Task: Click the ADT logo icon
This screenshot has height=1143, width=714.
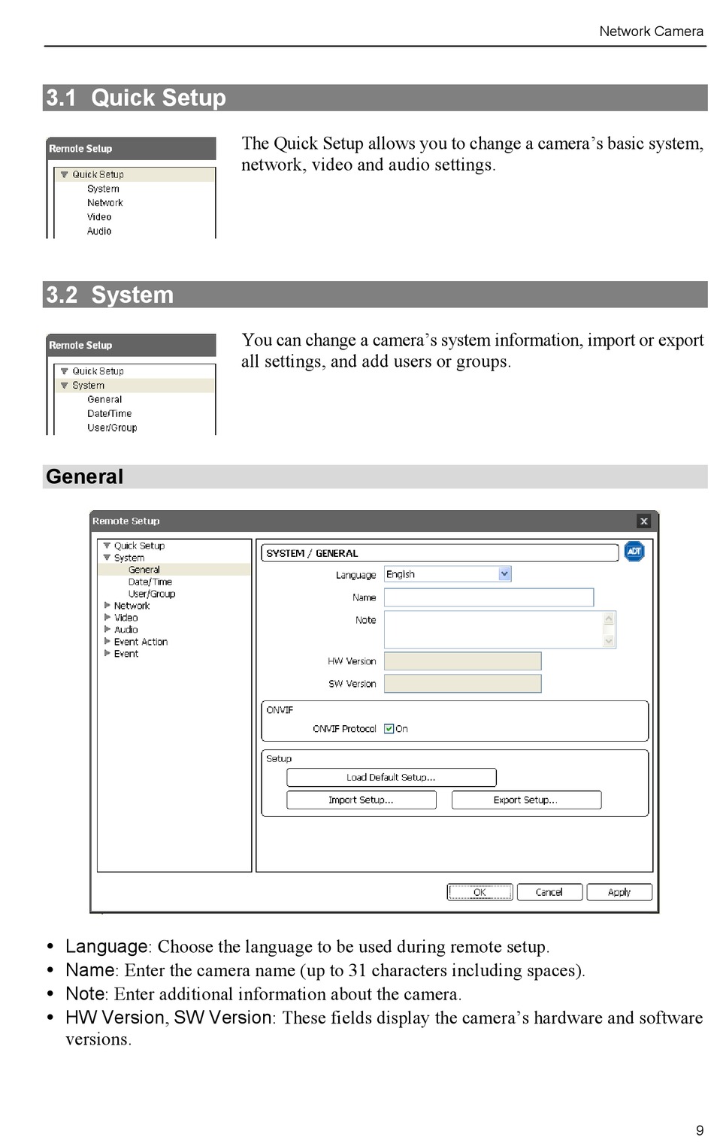Action: tap(634, 552)
